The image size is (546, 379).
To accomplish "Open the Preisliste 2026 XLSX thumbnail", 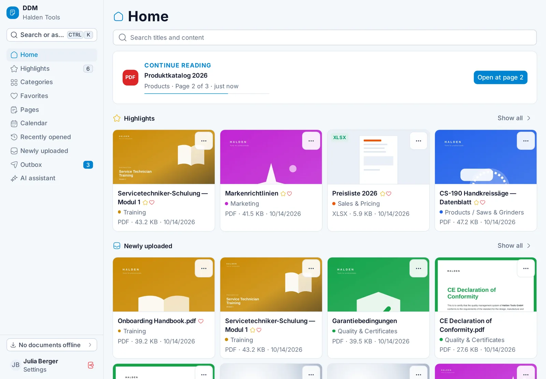I will tap(378, 157).
